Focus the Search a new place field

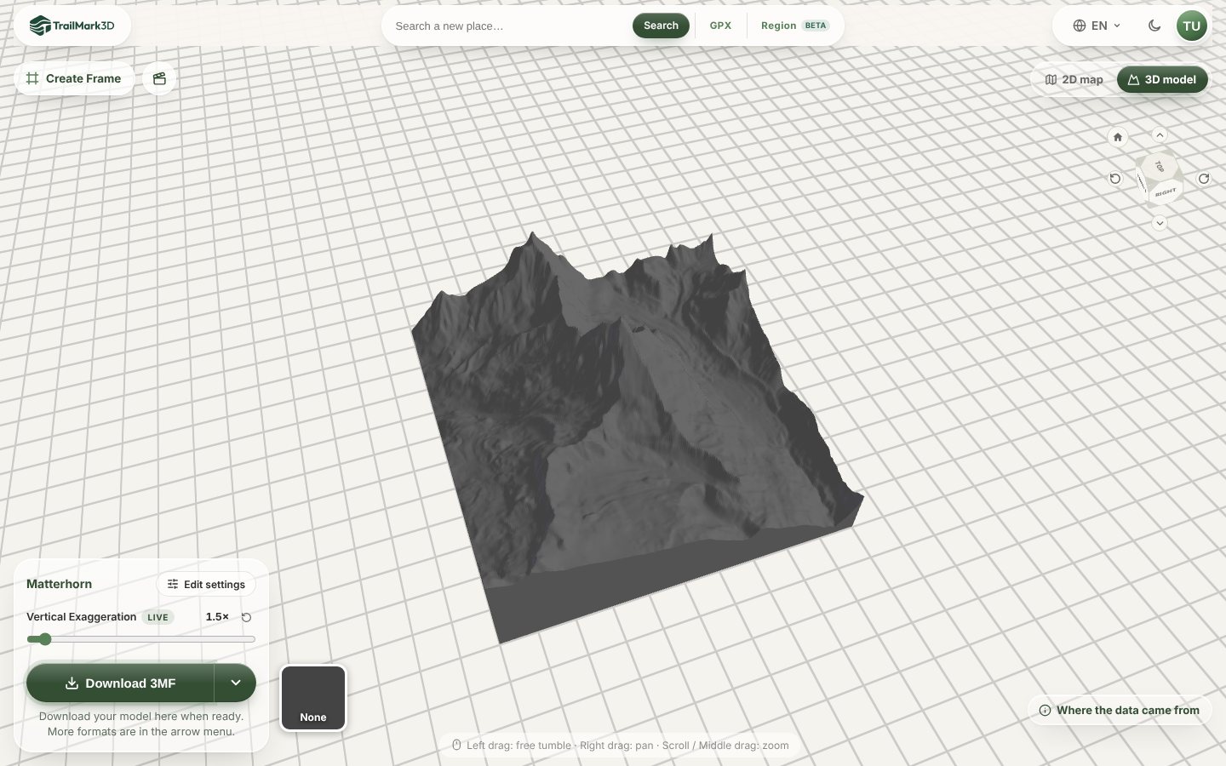coord(508,26)
